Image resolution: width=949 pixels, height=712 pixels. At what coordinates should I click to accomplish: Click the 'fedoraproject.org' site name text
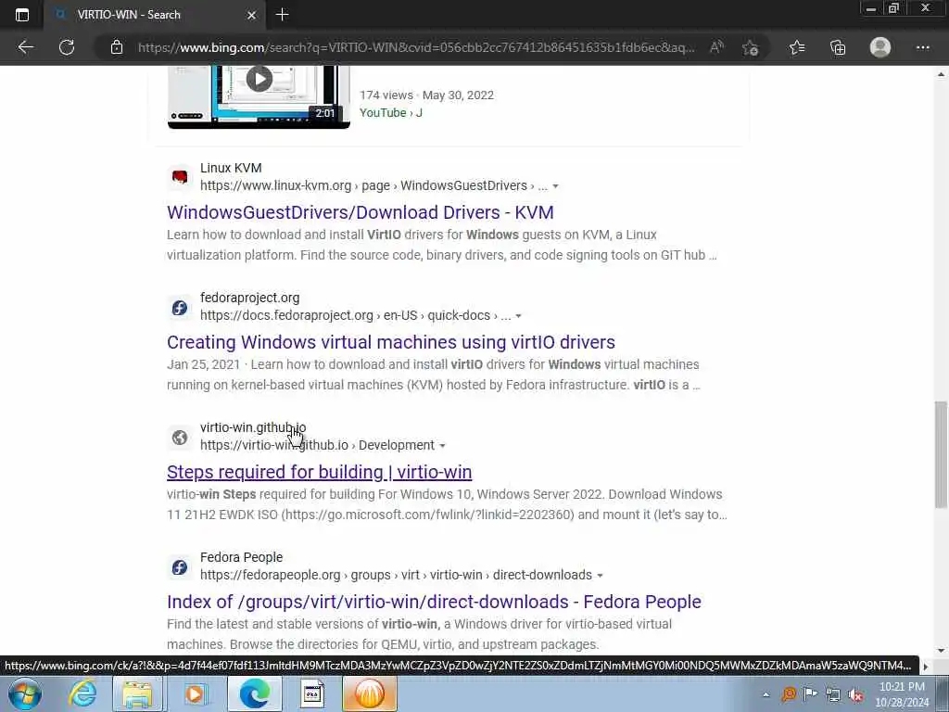(250, 298)
